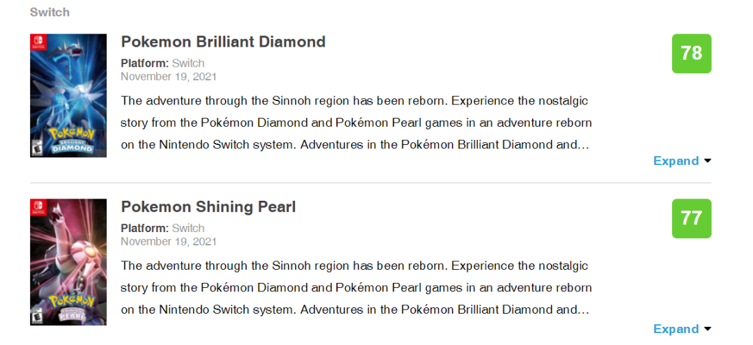
Task: Open the Pokemon Shining Pearl title link
Action: 208,207
